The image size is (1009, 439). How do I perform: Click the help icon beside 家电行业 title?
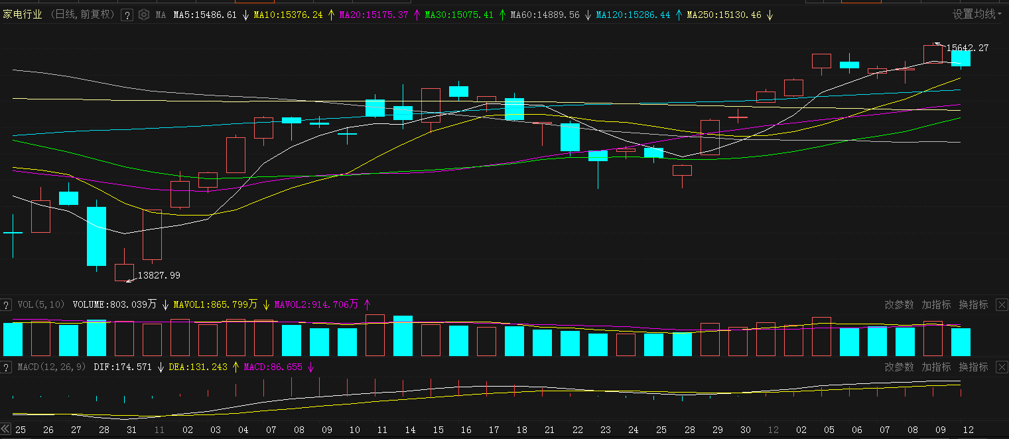[x=127, y=15]
